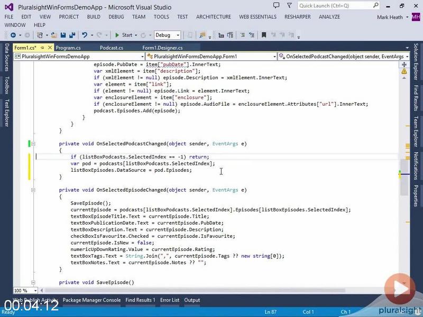This screenshot has width=423, height=317.
Task: Open the PluralsightWinFormsDemoApp.Form1 type dropdown
Action: (x=211, y=57)
